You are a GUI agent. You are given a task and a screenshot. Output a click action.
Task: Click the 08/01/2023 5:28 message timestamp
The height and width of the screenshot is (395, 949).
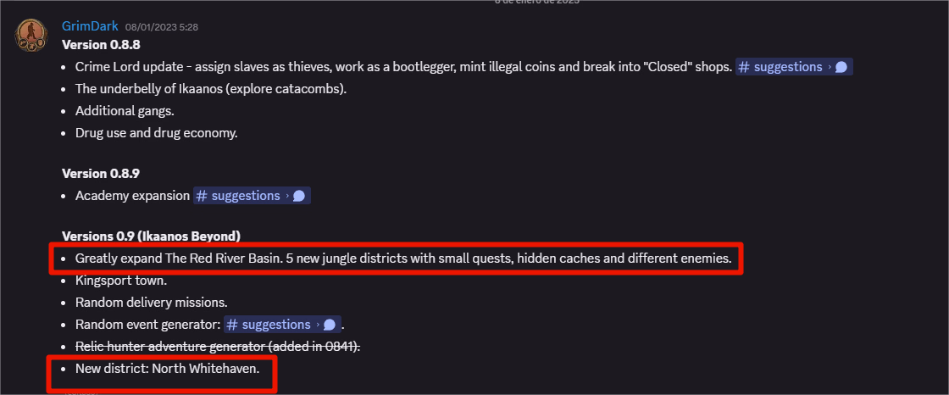point(161,27)
